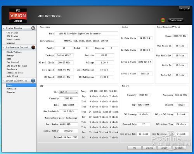Click the Apply button
Viewport: 194px width, 154px height.
(x=164, y=148)
